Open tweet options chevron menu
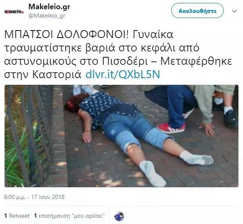 [235, 11]
